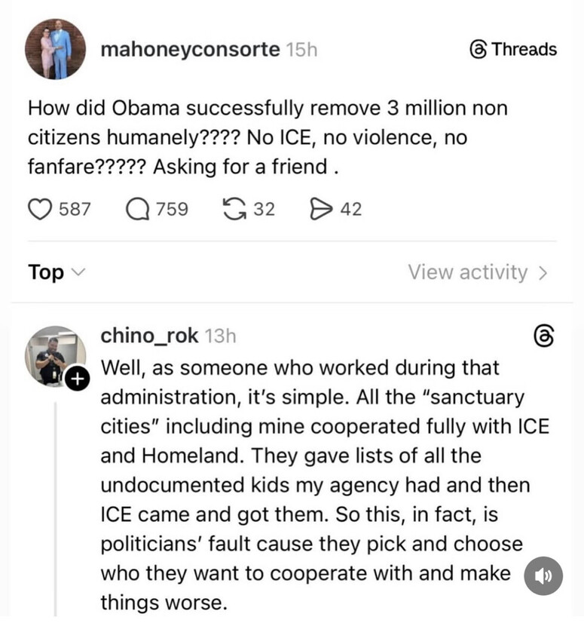Open the 42 shares count
Image resolution: width=584 pixels, height=623 pixels.
point(350,208)
